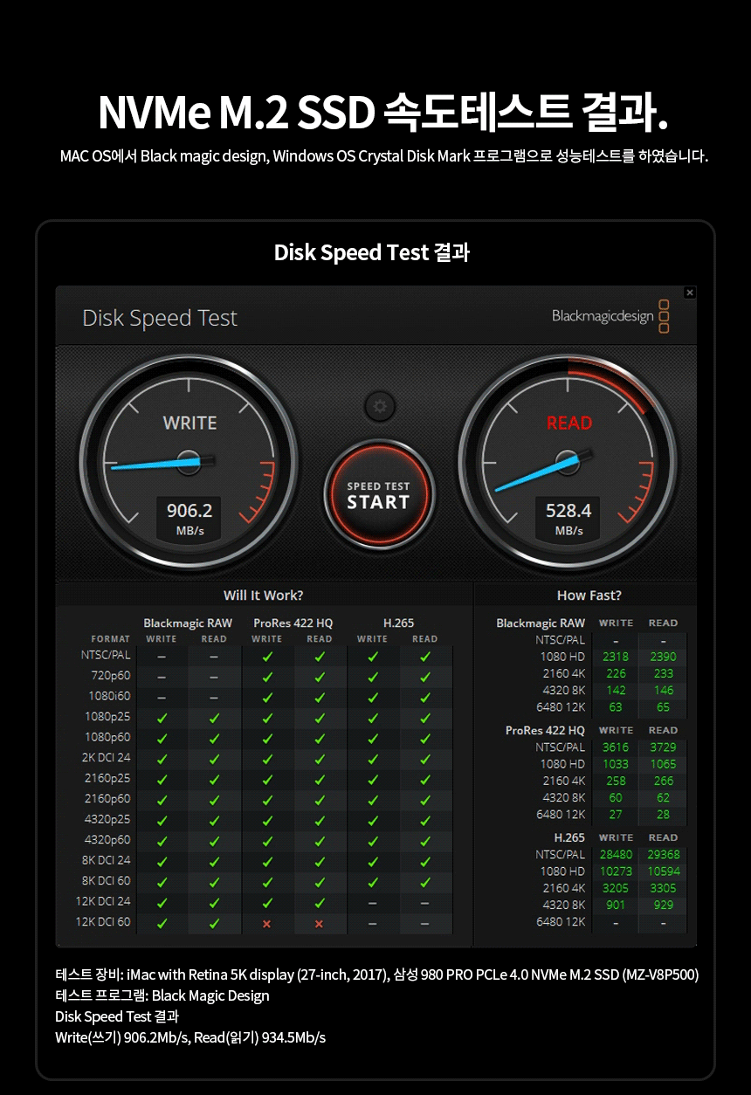Click the SPEED TEST START button

378,495
